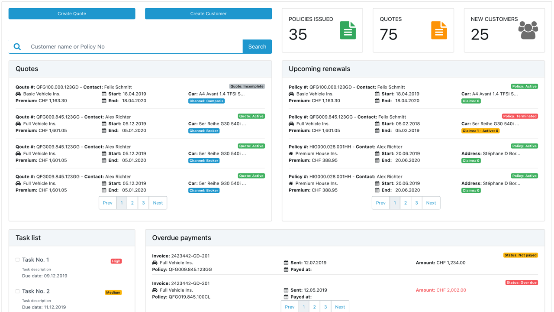Click Next in Overdue payments pagination

[340, 306]
